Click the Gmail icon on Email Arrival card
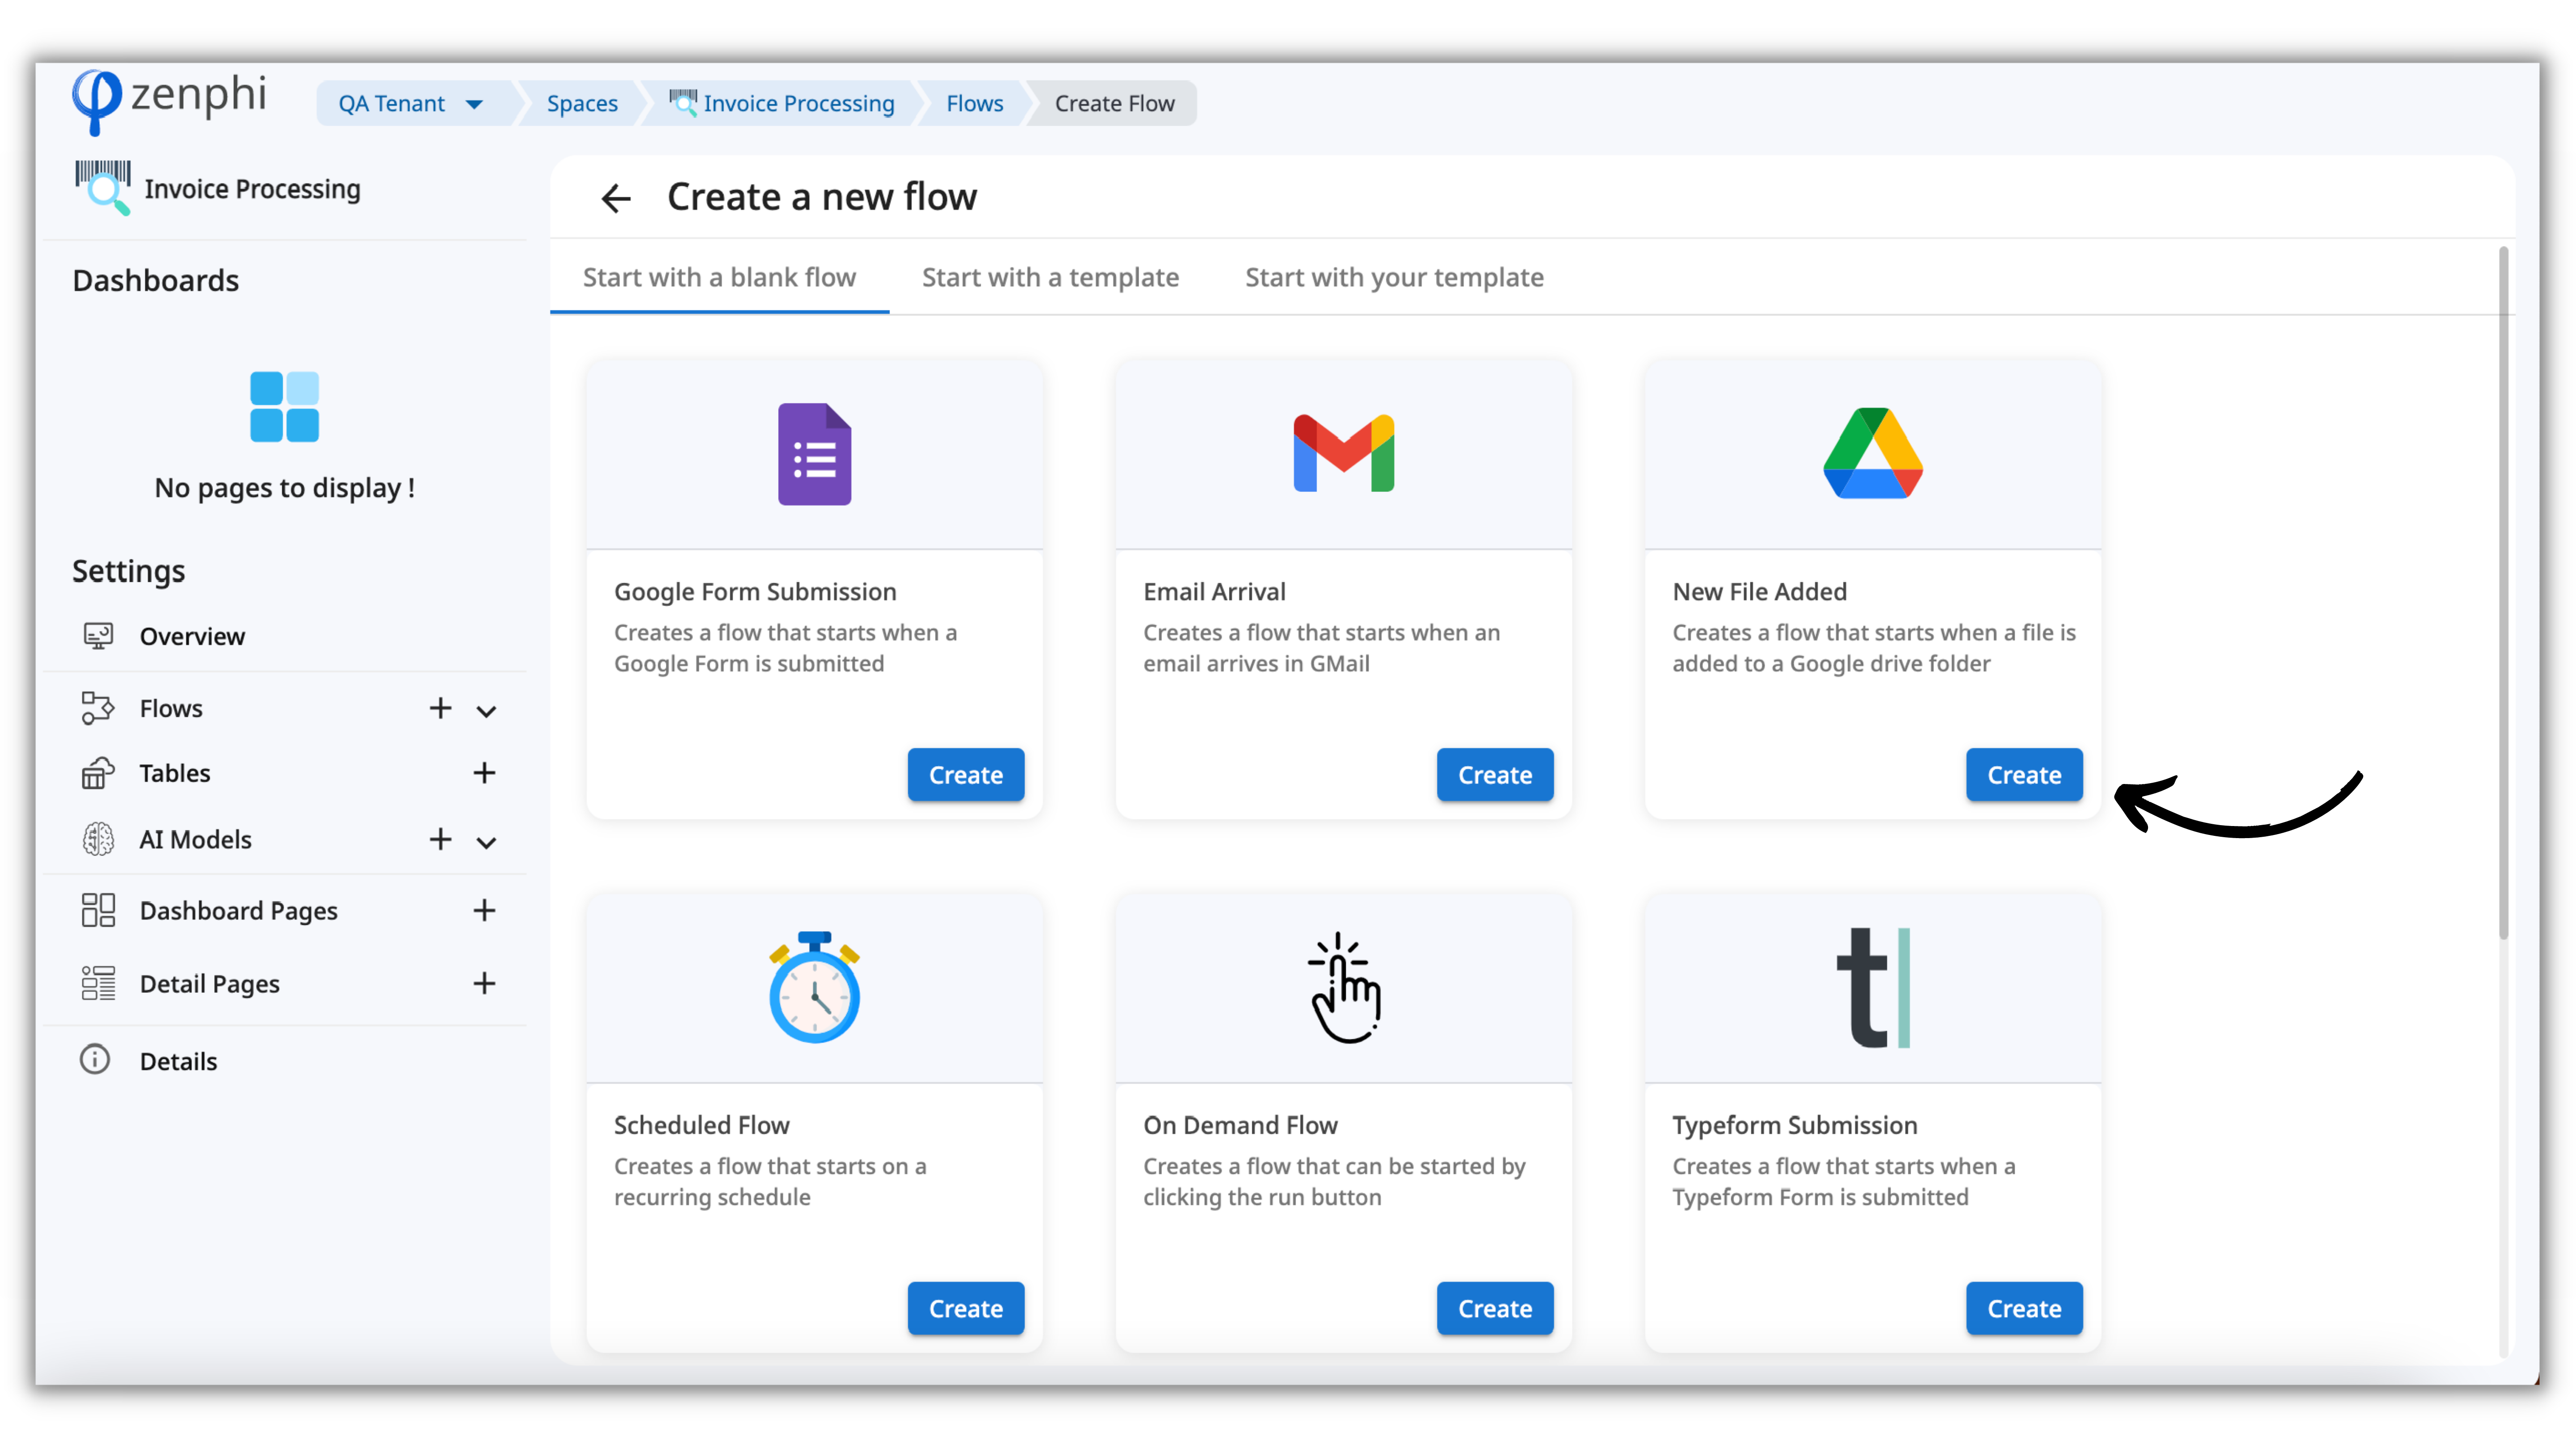Screen dimensions: 2576x1449 [x=1343, y=454]
